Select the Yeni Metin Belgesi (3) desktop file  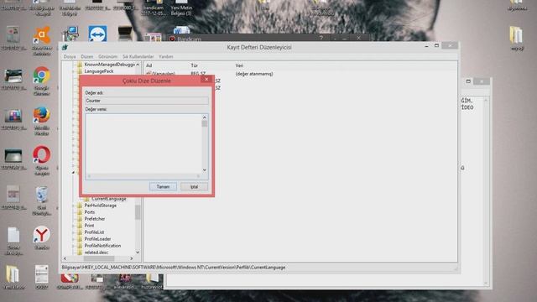coord(181,8)
